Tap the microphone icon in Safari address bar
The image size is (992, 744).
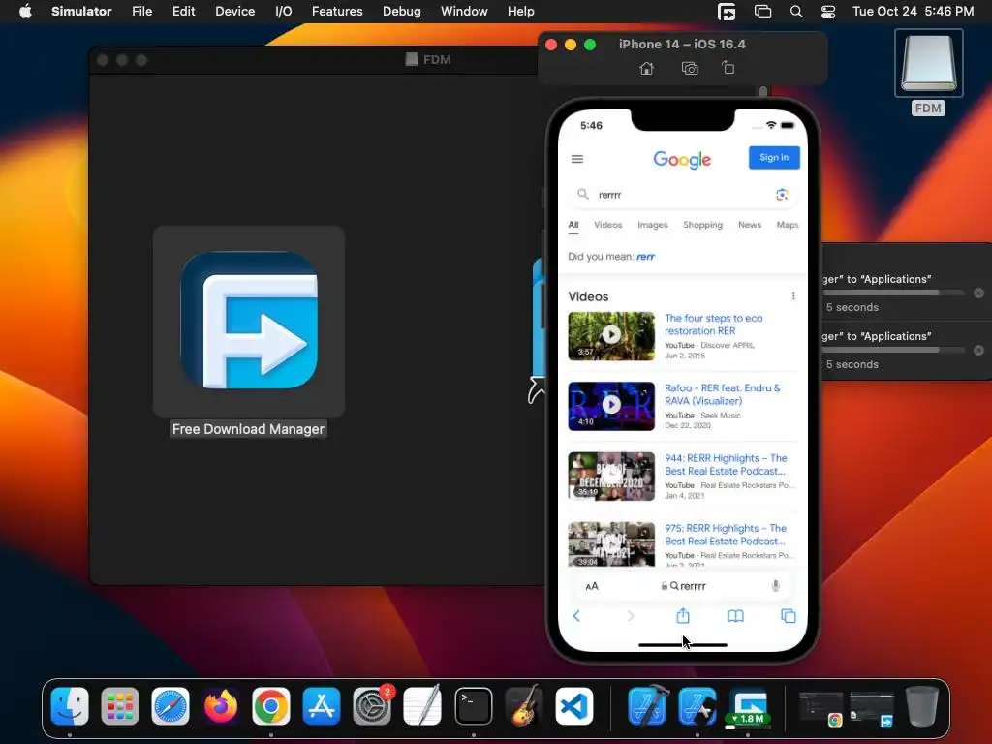(776, 586)
